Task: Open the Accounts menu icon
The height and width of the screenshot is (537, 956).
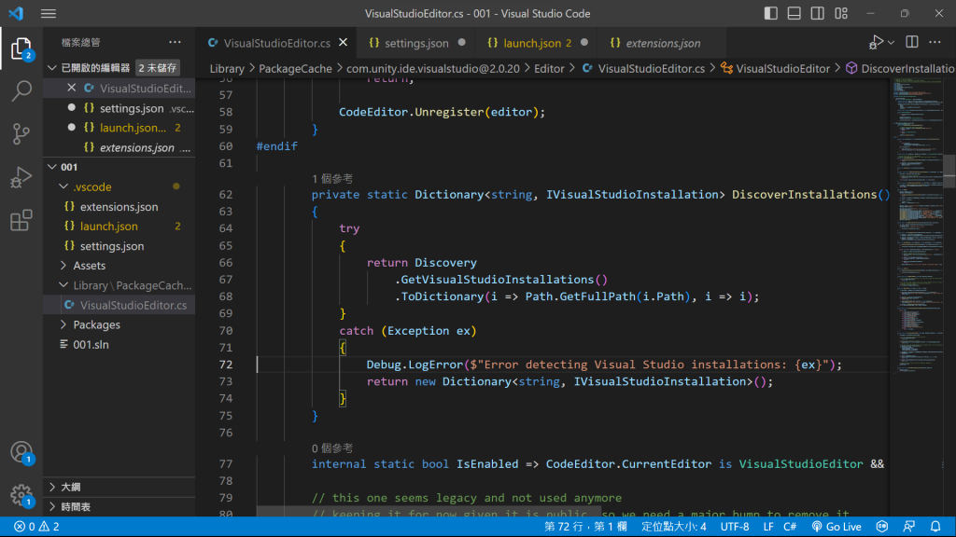Action: [21, 452]
